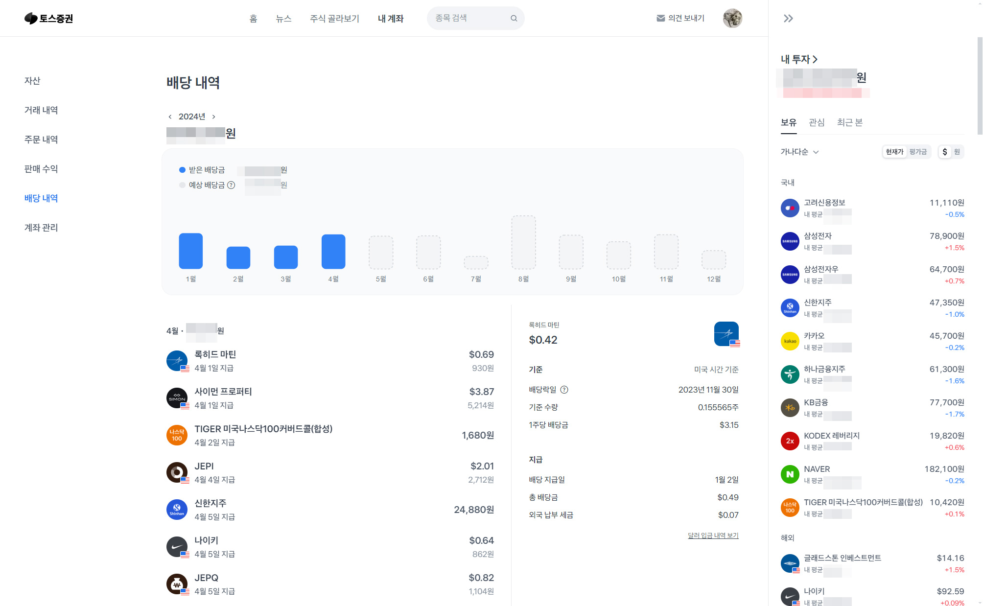Click the Toss Securities logo icon
Image resolution: width=983 pixels, height=606 pixels.
pyautogui.click(x=31, y=19)
